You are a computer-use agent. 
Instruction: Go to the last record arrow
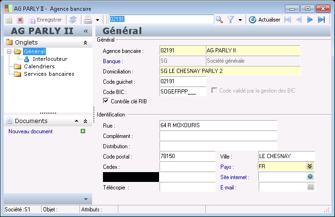pyautogui.click(x=321, y=20)
